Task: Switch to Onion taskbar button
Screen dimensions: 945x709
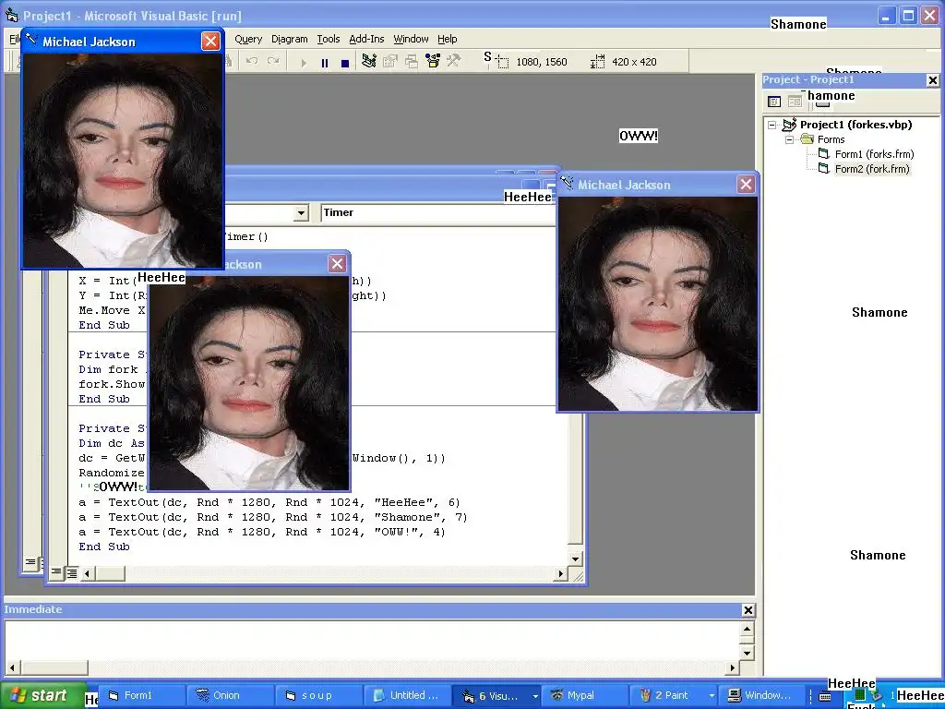Action: 229,695
